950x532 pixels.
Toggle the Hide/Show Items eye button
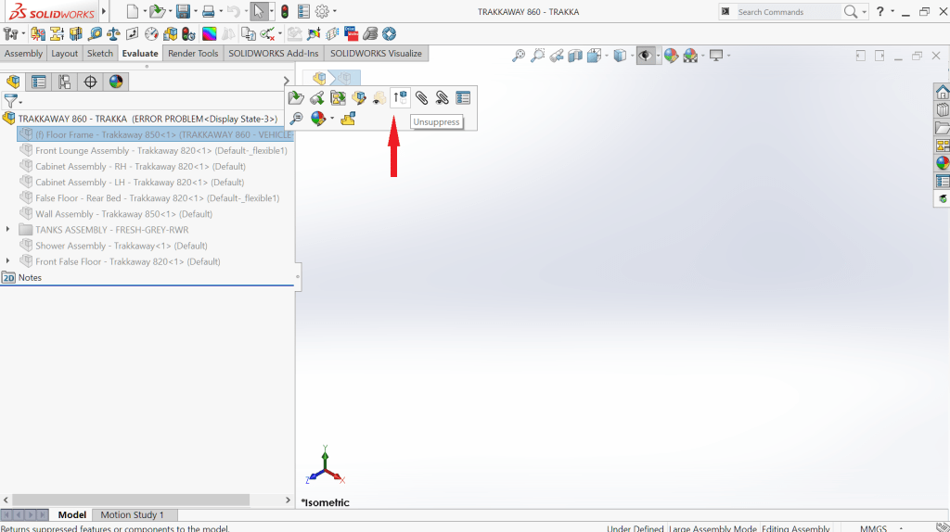click(644, 56)
